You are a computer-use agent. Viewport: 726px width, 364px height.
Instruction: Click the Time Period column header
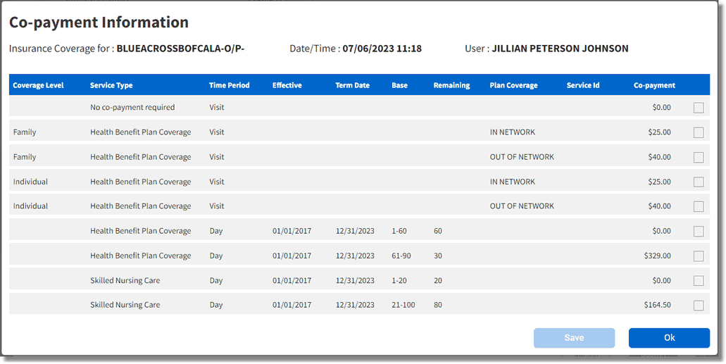[x=229, y=85]
